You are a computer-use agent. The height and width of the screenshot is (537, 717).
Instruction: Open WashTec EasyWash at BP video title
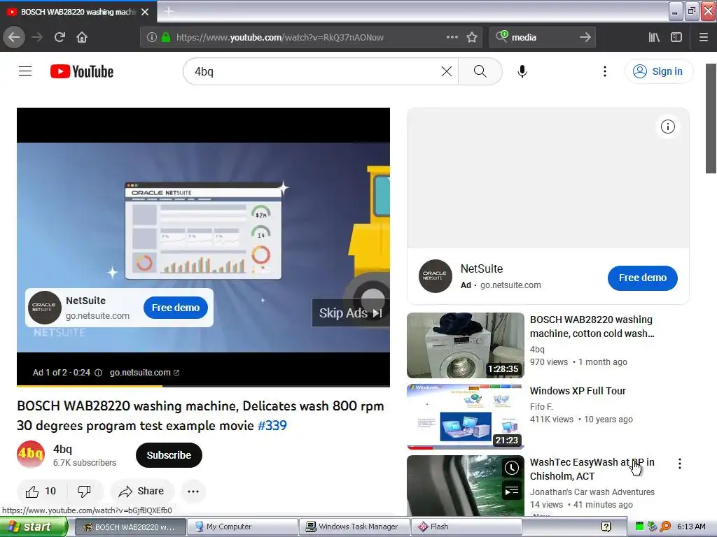point(592,469)
